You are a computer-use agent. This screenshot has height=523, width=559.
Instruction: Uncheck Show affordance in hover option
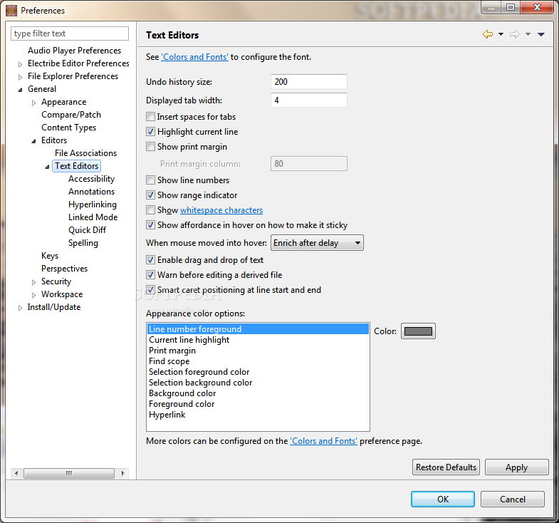[x=150, y=225]
